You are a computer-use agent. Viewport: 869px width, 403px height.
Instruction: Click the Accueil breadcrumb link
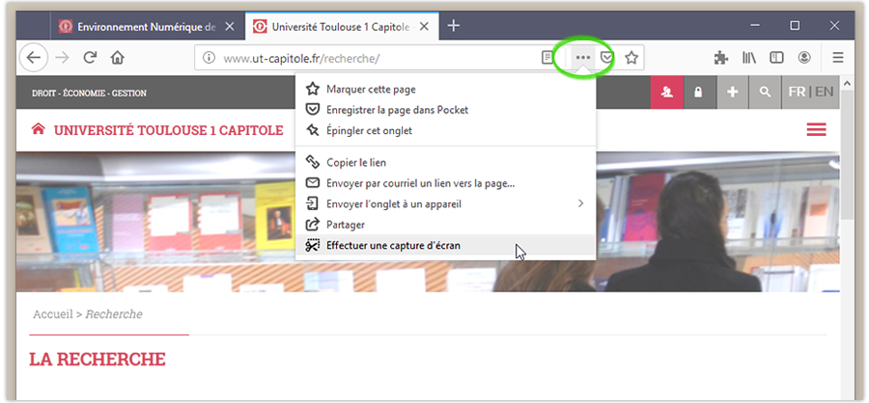coord(53,314)
